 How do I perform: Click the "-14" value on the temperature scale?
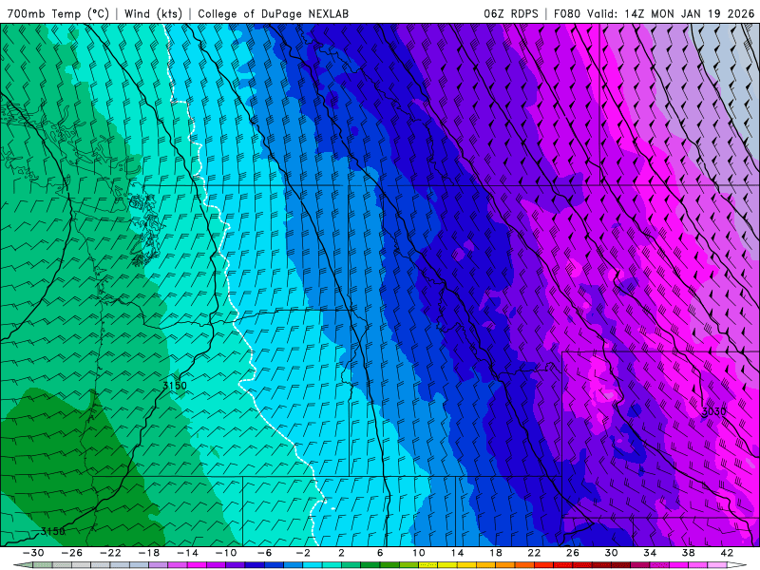187,553
